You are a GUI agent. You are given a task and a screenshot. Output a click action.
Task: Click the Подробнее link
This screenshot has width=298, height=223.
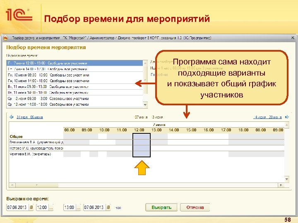159,75
